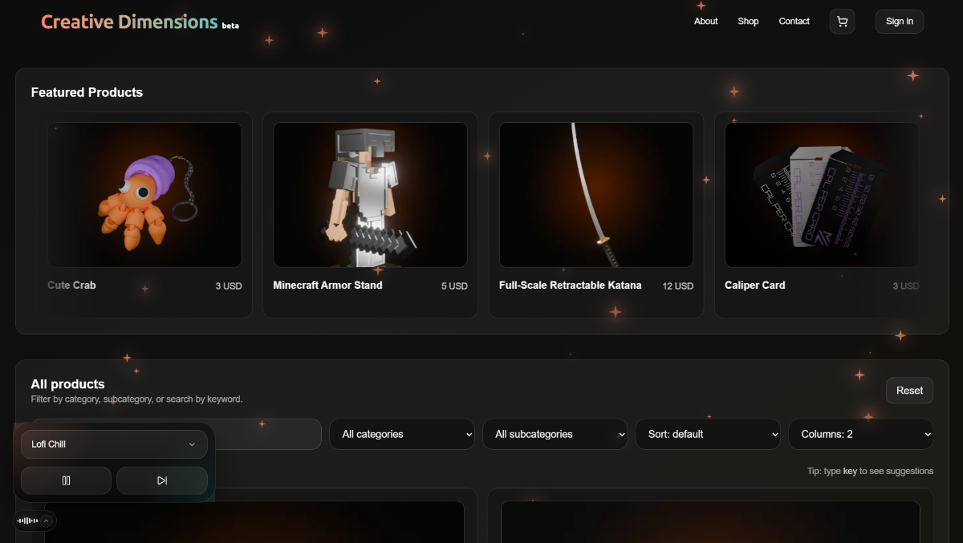Viewport: 963px width, 543px height.
Task: Click the audio waveform icon
Action: [x=27, y=521]
